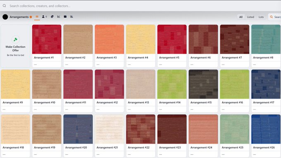Open the Arrangements collection avatar

click(5, 17)
